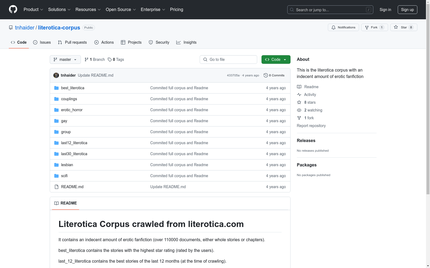Open commit hash 433705a
The height and width of the screenshot is (268, 430).
[x=233, y=75]
